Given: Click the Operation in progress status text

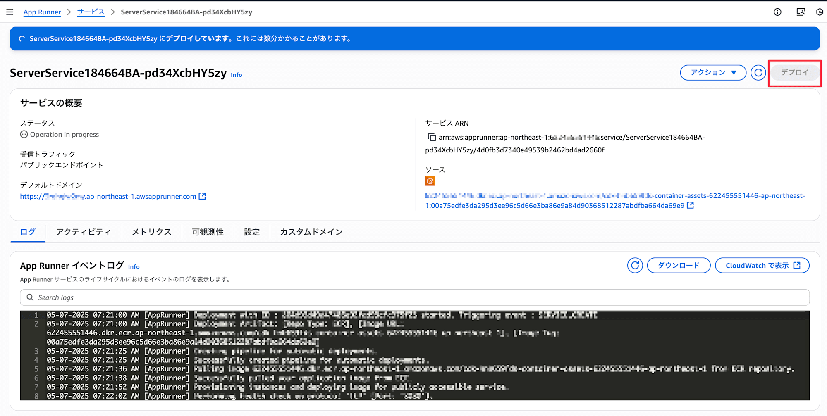Looking at the screenshot, I should coord(65,134).
